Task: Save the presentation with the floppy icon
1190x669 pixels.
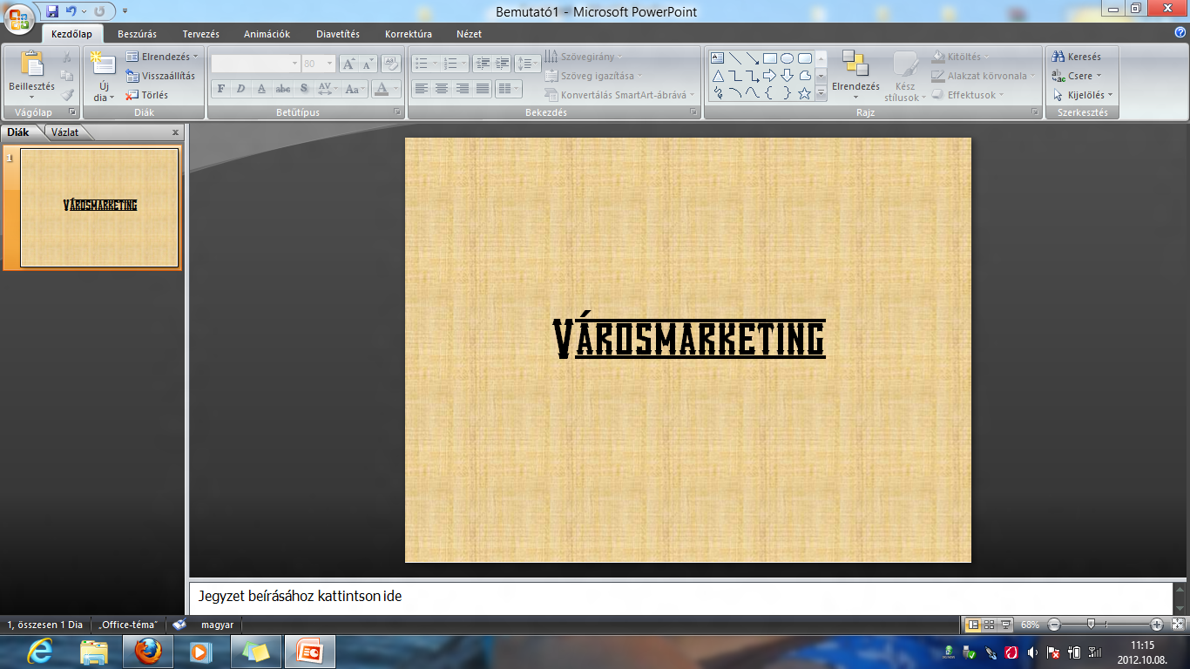Action: tap(52, 11)
